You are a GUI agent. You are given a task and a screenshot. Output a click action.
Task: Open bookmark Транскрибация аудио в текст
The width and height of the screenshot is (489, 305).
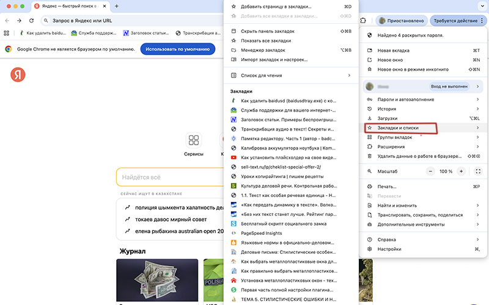coord(291,129)
